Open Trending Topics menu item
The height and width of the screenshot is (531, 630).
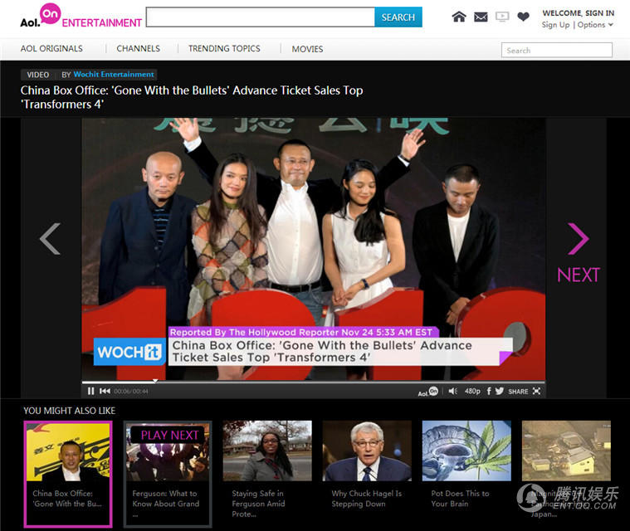[x=224, y=49]
